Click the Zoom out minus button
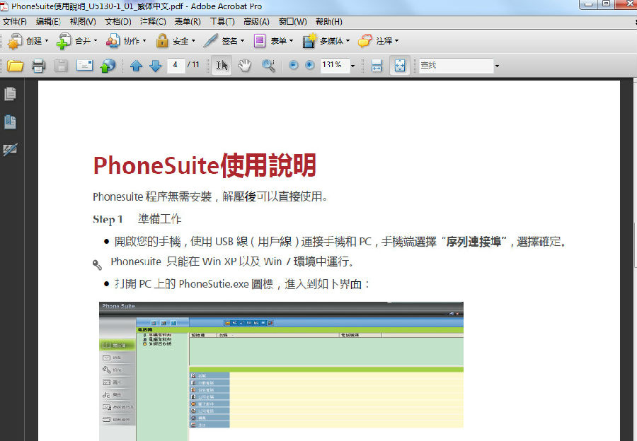The image size is (637, 441). [293, 65]
